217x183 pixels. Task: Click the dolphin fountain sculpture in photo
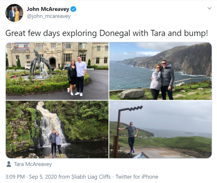41,63
